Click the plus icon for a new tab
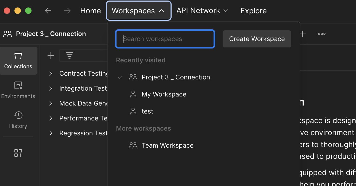Screen dimensions: 356x186 click(303, 34)
